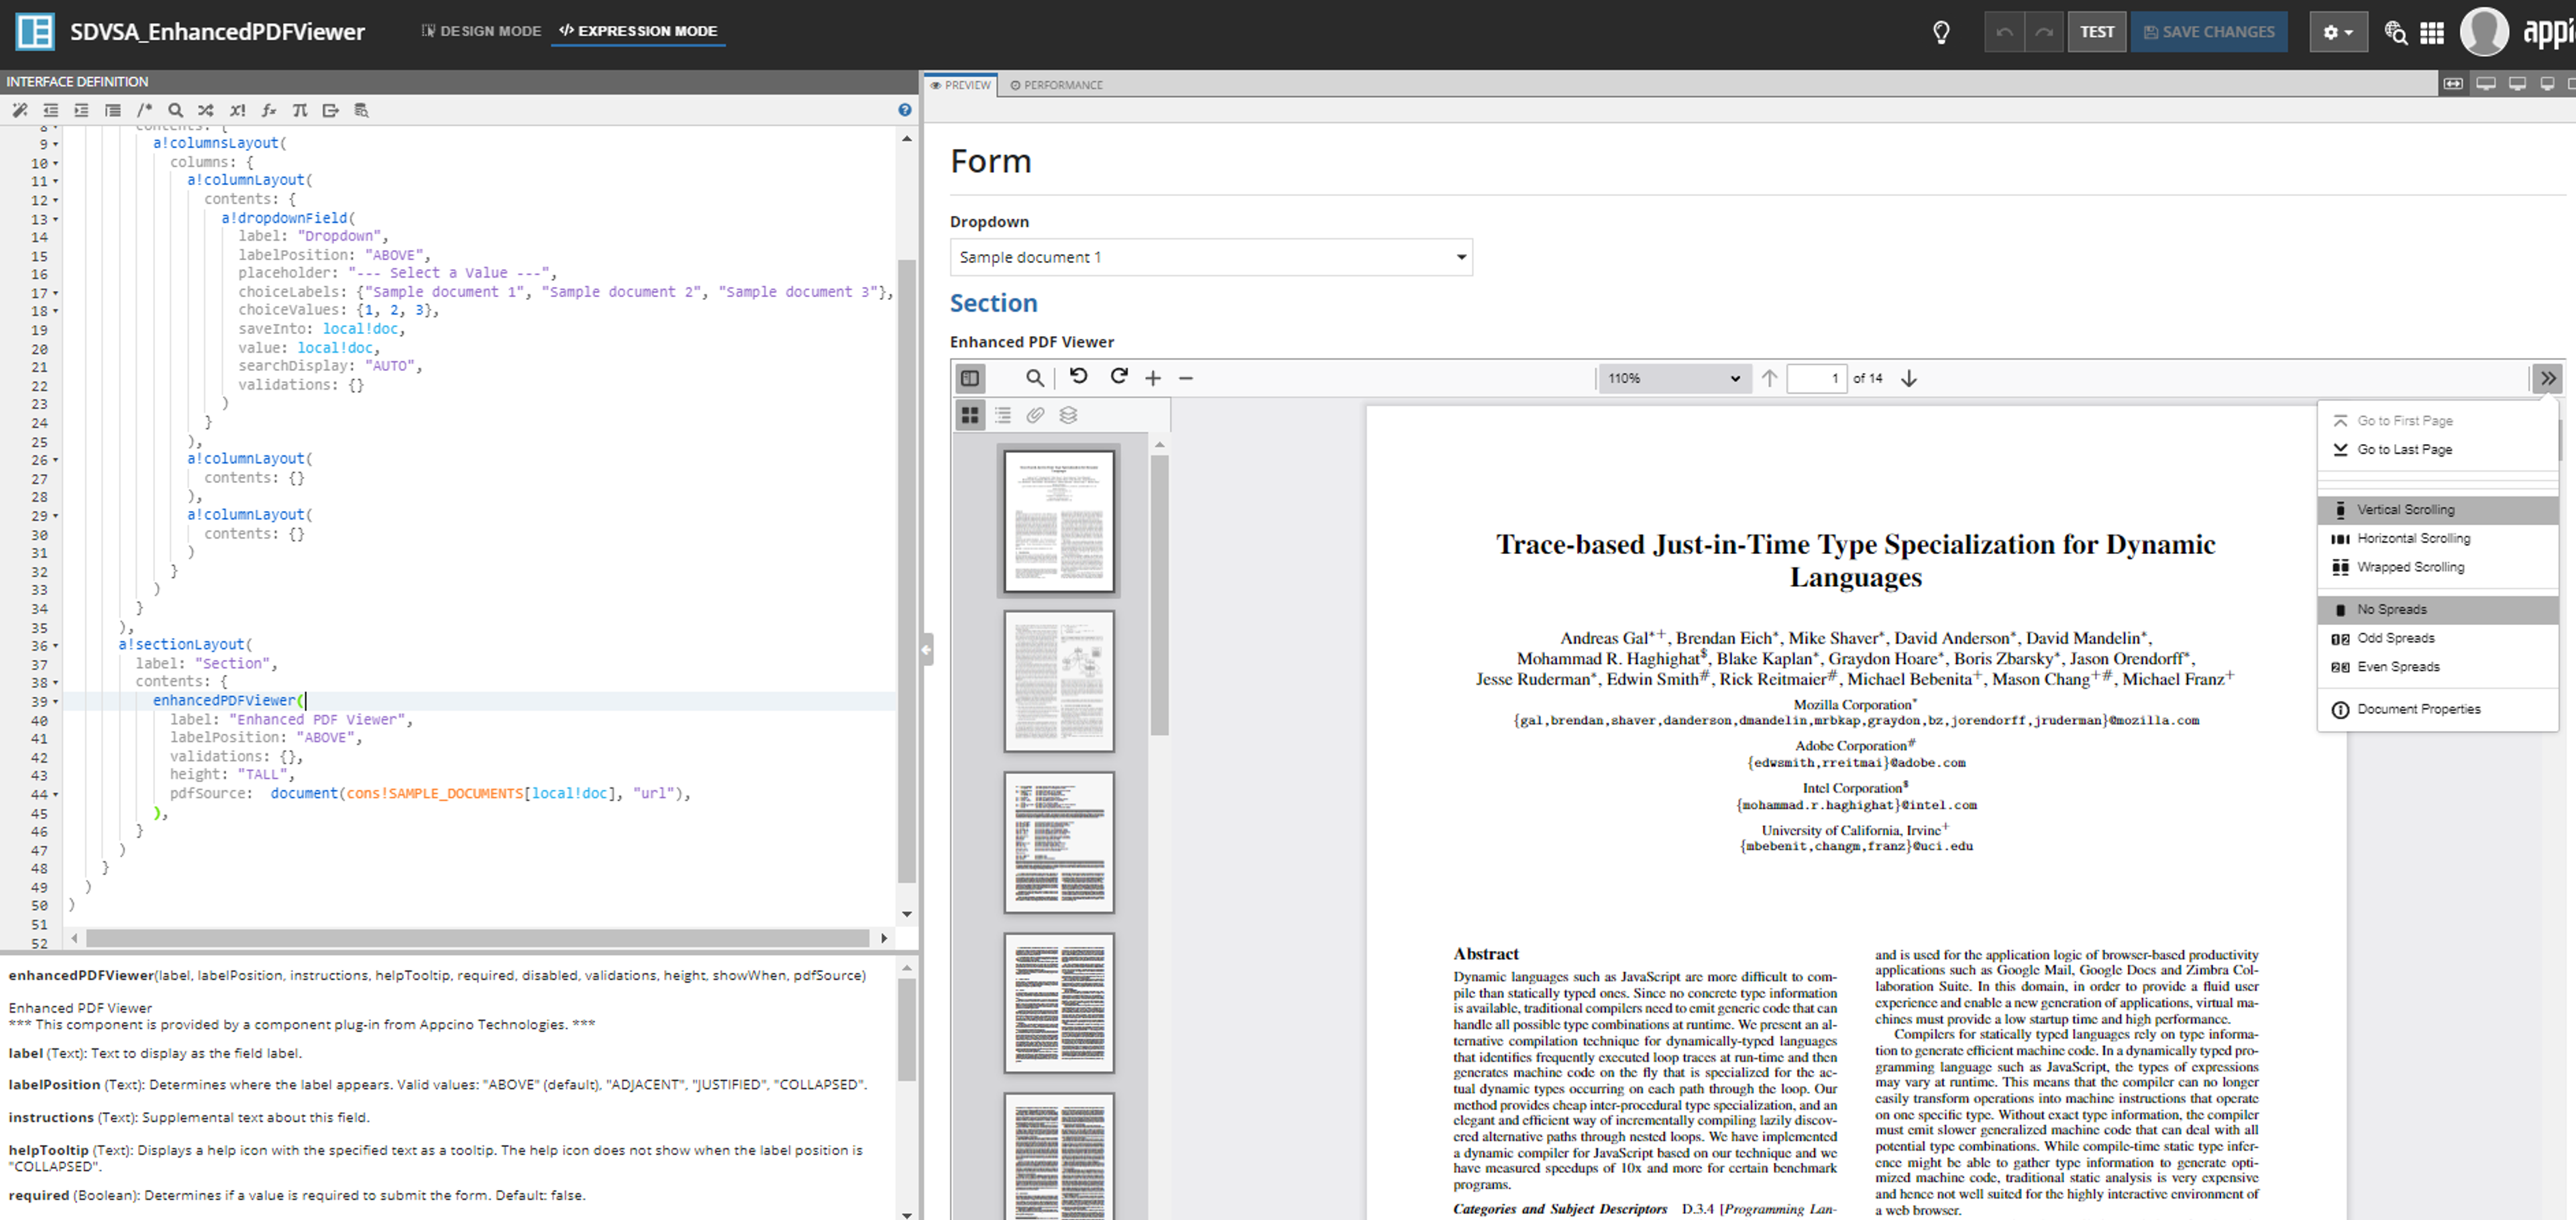This screenshot has width=2576, height=1220.
Task: Click the outdent code icon
Action: (50, 110)
